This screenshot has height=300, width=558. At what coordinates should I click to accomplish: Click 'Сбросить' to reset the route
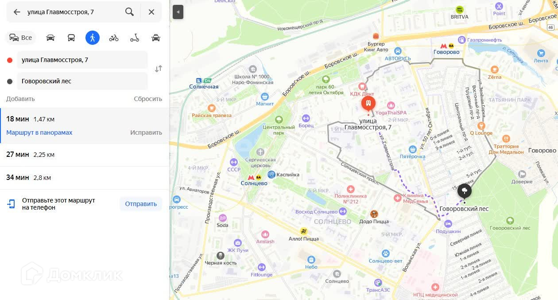(x=148, y=99)
